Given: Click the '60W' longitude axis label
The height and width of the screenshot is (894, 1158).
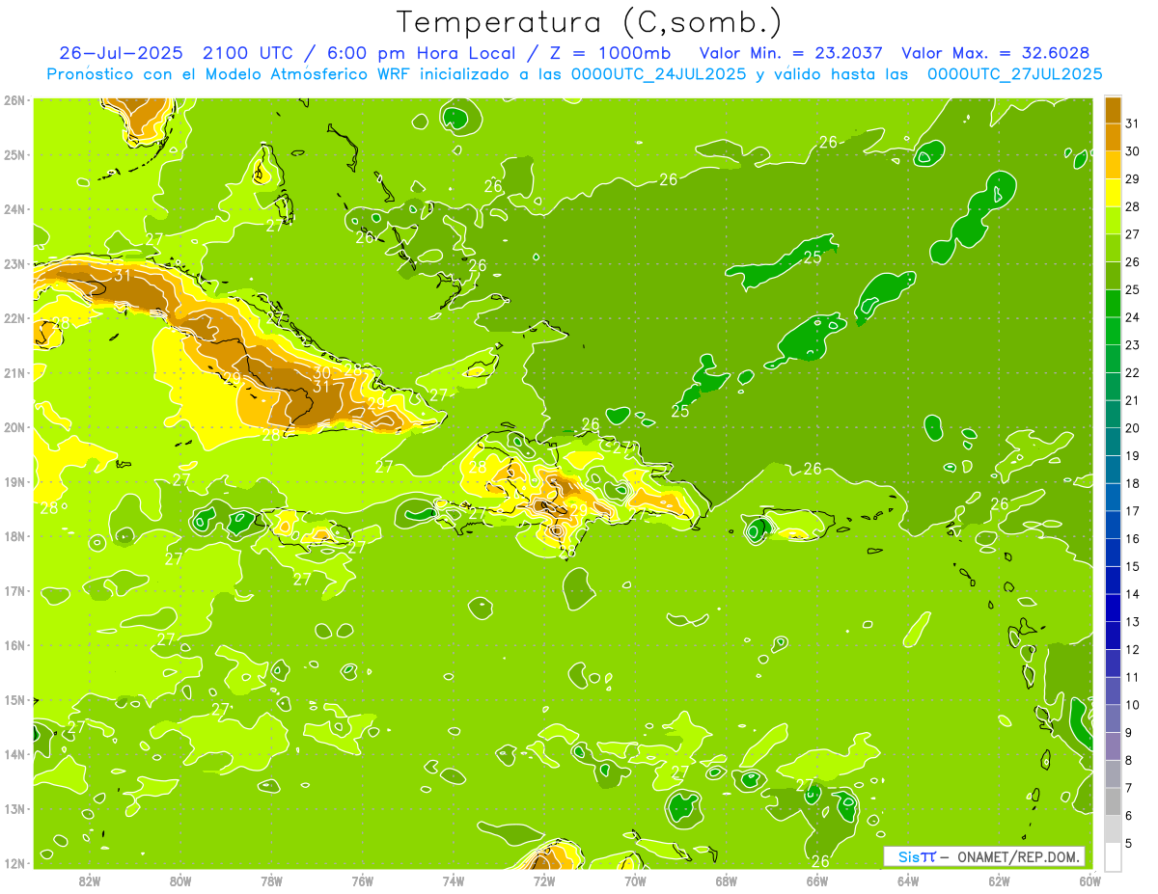Looking at the screenshot, I should 1089,880.
